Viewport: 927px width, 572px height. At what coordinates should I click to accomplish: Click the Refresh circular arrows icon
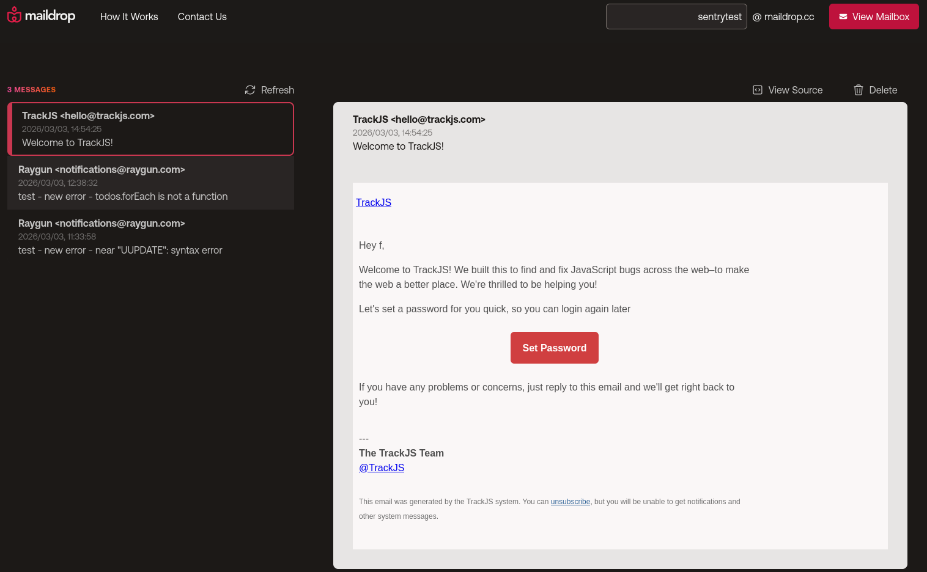pos(250,90)
